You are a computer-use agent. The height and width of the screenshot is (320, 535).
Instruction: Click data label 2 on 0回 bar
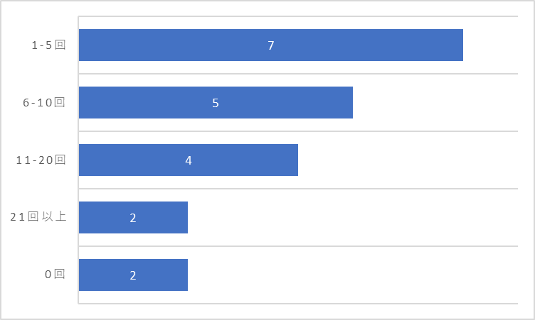tap(133, 275)
